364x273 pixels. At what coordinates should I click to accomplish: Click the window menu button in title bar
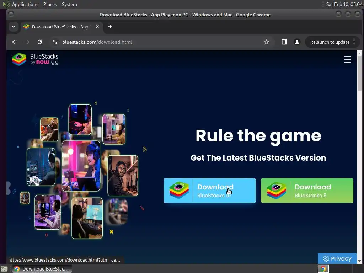(11, 14)
